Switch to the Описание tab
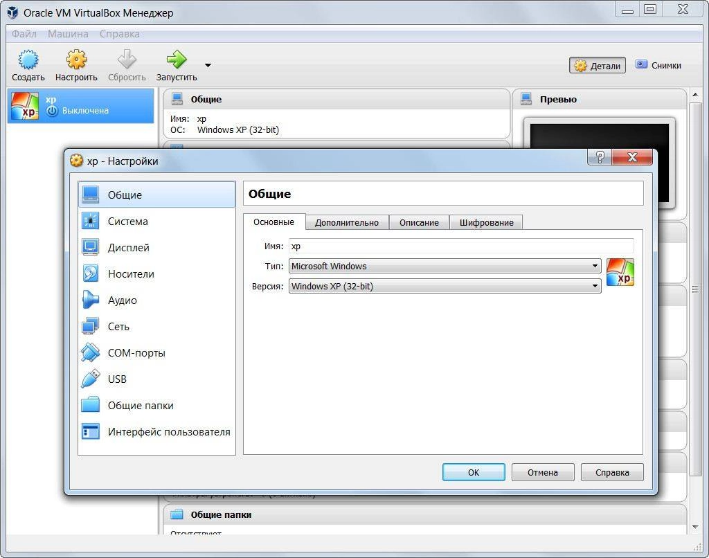The width and height of the screenshot is (709, 558). tap(419, 222)
